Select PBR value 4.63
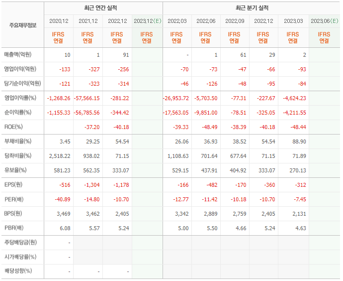Image resolution: width=343 pixels, height=281 pixels. pos(301,228)
